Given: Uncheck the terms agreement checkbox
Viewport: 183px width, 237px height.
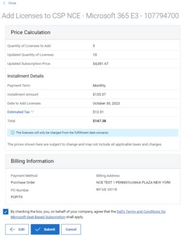Looking at the screenshot, I should pos(6,211).
